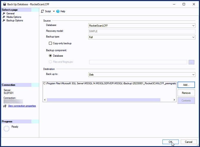The image size is (200, 147).
Task: Click the Script toolbar icon
Action: point(43,11)
